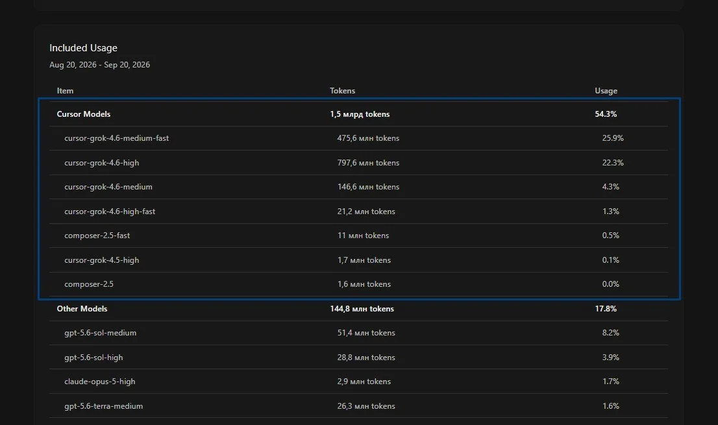Viewport: 718px width, 425px height.
Task: Click the 22.3% usage value
Action: [613, 163]
